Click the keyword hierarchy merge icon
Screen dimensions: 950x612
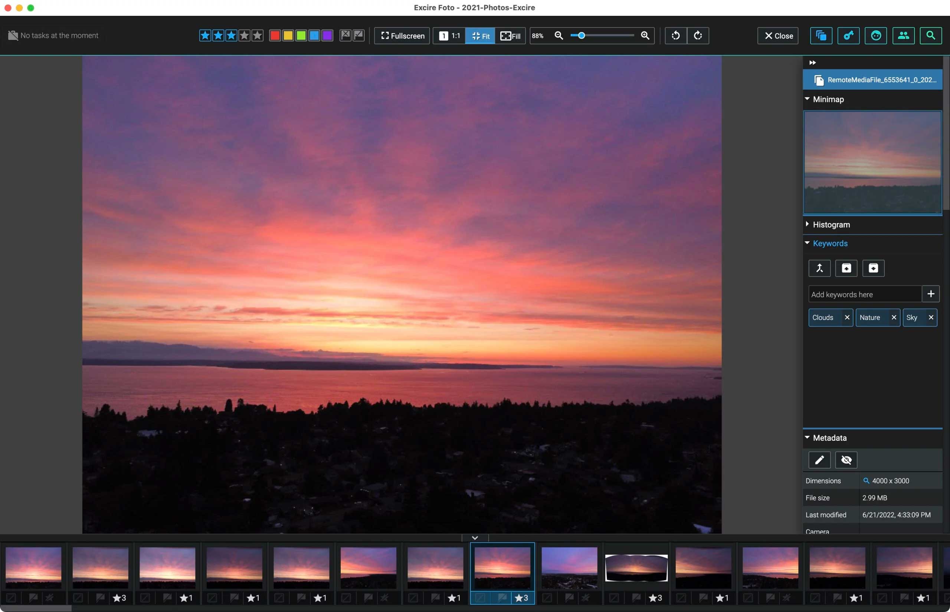819,268
